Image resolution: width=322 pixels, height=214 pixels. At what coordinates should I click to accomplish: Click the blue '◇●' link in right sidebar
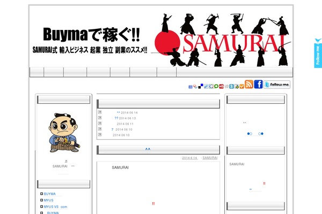point(261,134)
